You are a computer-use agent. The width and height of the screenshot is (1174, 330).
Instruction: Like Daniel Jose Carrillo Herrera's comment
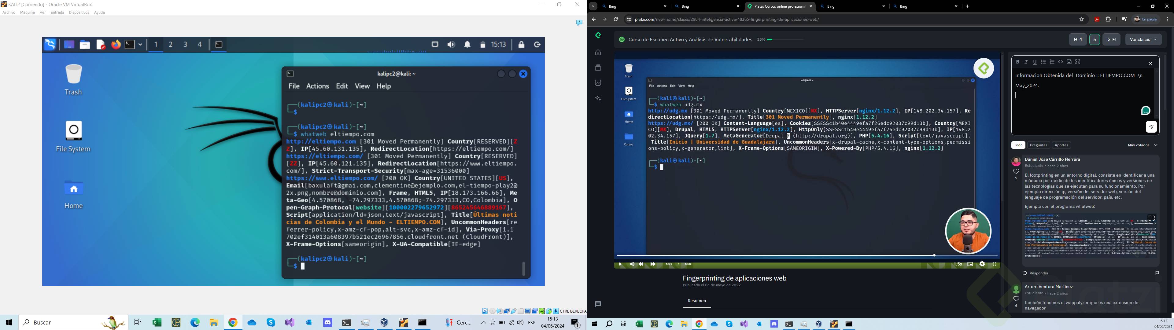pos(1016,171)
